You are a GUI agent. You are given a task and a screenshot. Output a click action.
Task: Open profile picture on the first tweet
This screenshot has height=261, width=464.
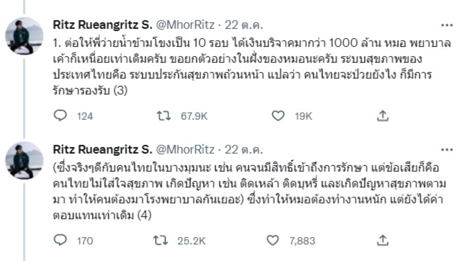[24, 36]
